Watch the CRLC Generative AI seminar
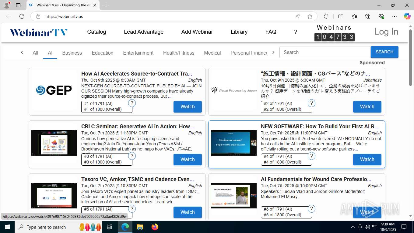The height and width of the screenshot is (233, 414). pyautogui.click(x=188, y=159)
